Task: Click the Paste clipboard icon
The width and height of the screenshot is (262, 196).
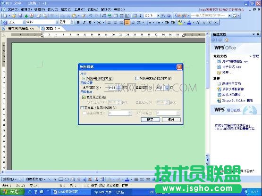Action: 74,16
